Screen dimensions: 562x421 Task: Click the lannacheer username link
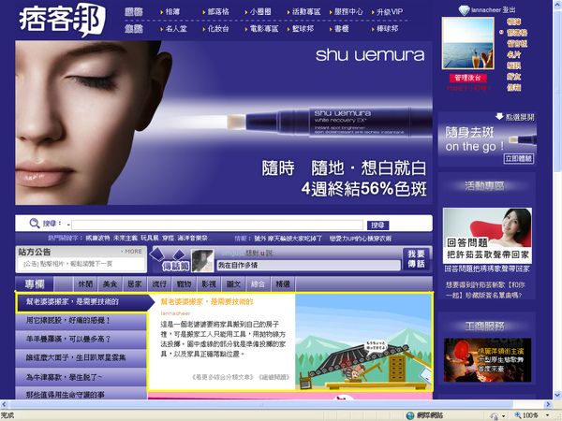coord(485,10)
